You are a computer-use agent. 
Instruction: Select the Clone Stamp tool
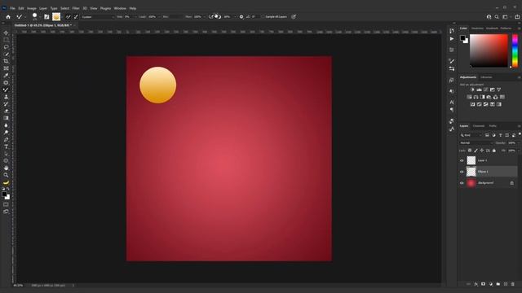[x=6, y=97]
